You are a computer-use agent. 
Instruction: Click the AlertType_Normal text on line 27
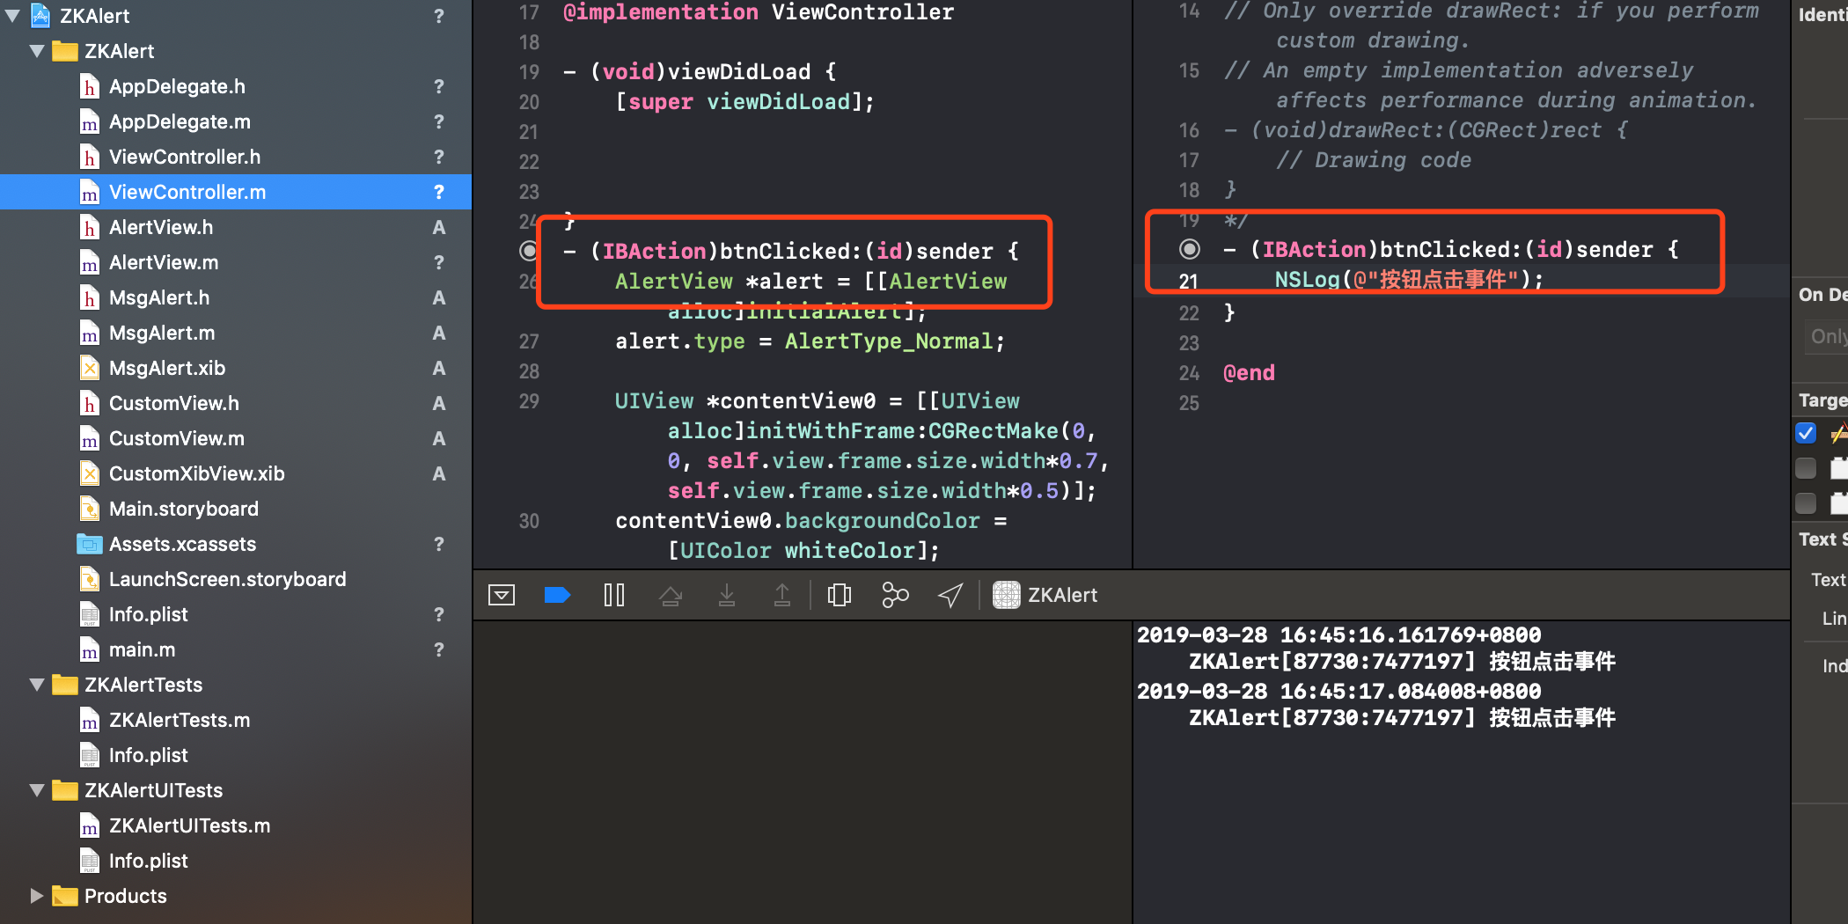click(889, 341)
